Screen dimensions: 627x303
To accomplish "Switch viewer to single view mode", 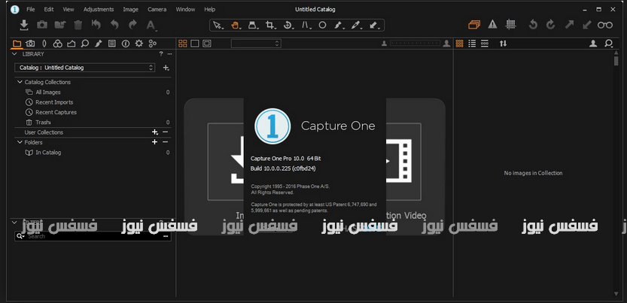I will [195, 44].
